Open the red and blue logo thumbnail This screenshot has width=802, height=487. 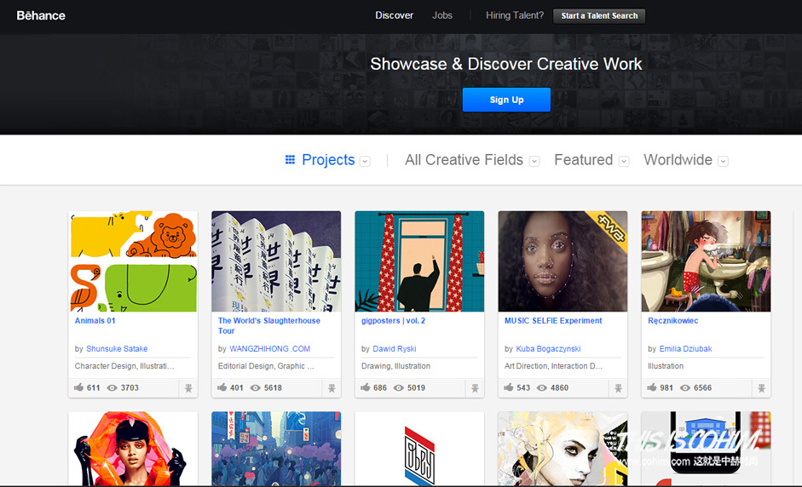(x=419, y=449)
